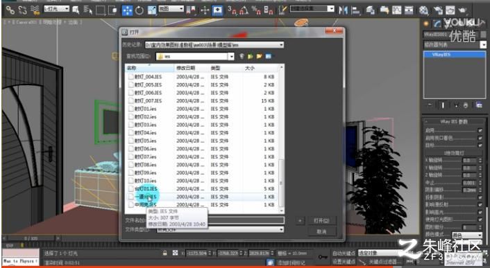Toggle the 目标 checkbox in VRay IES panel
Screen dimensions: 490x268
480,145
